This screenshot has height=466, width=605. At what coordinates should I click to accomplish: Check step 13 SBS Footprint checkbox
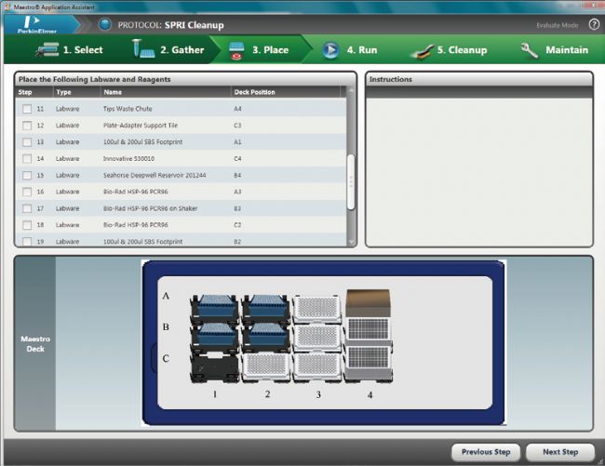[27, 142]
